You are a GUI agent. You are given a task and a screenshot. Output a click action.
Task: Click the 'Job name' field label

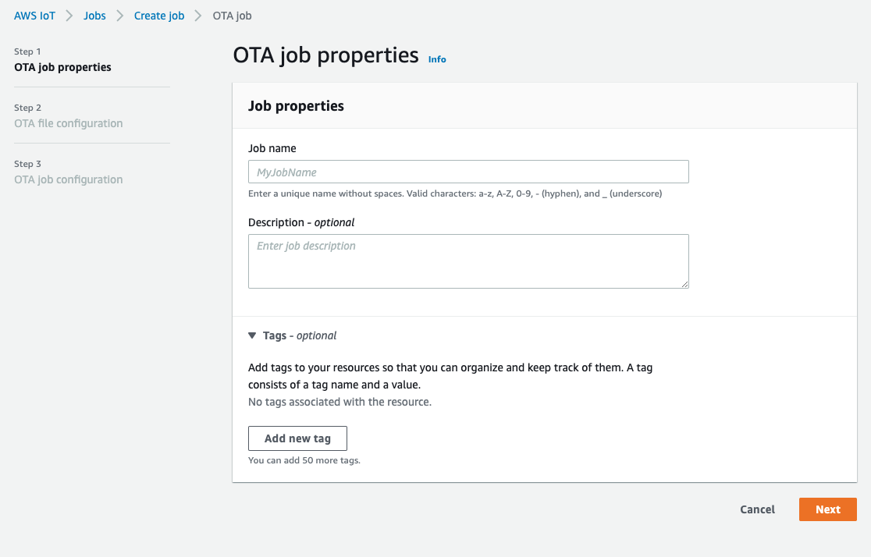click(272, 148)
